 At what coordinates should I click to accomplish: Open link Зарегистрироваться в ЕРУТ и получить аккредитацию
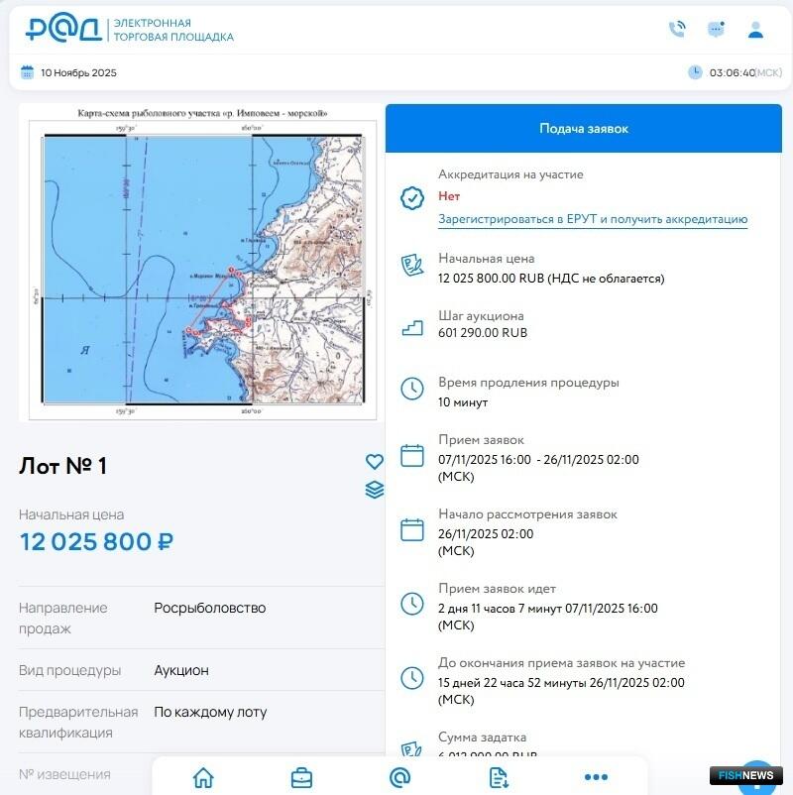[592, 219]
